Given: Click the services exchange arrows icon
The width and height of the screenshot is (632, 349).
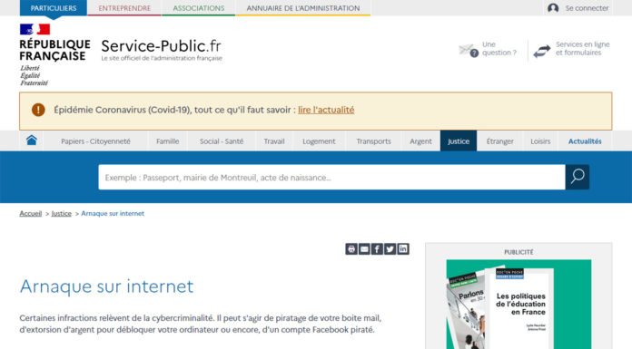Looking at the screenshot, I should click(x=542, y=51).
